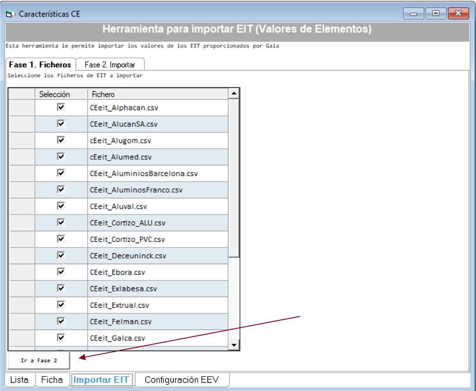
Task: Uncheck CEeit_AluminiosBarcelona.csv file
Action: tap(61, 173)
